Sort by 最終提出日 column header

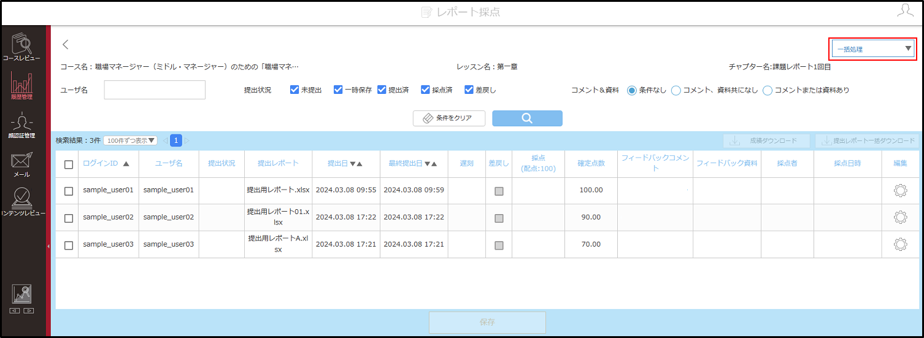point(414,164)
